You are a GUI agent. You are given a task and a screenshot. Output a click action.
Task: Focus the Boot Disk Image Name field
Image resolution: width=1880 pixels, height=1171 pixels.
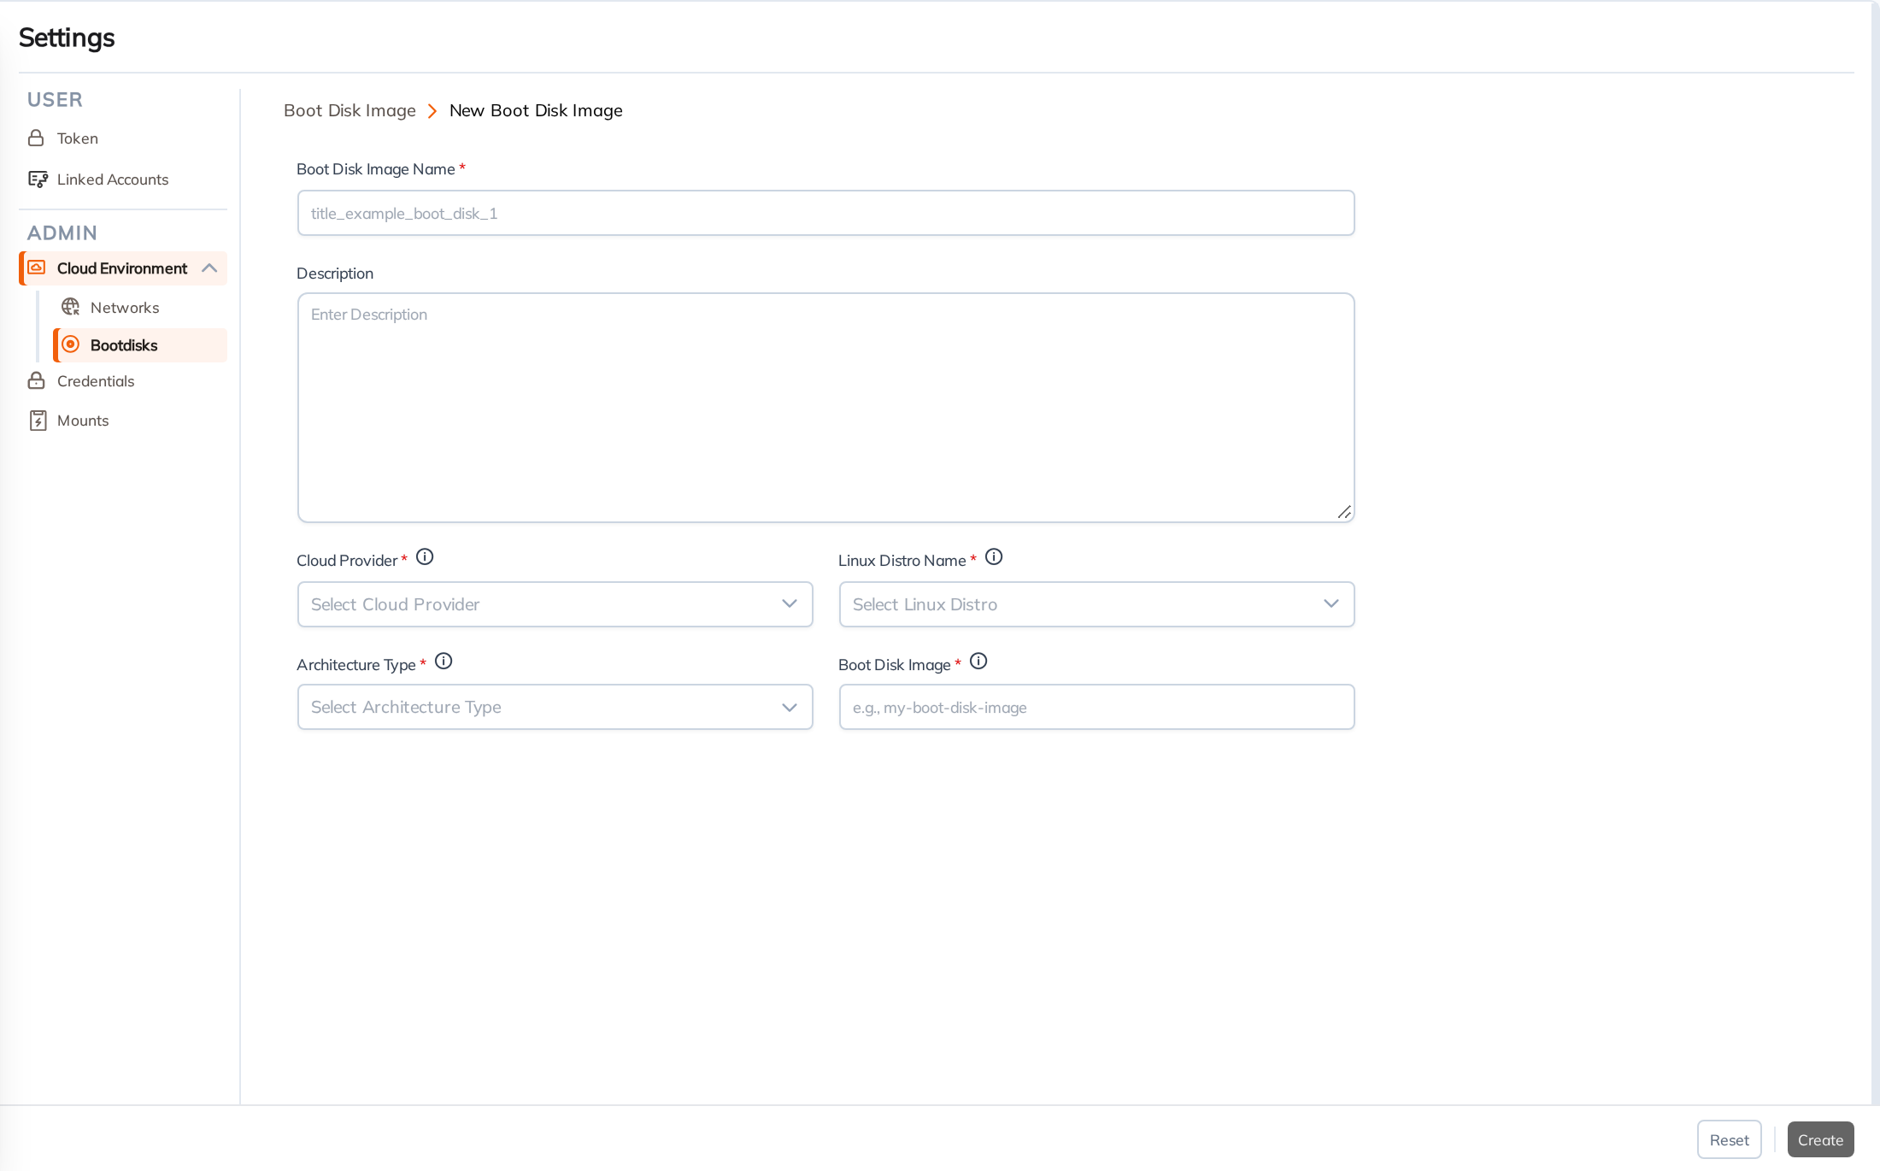(x=825, y=213)
